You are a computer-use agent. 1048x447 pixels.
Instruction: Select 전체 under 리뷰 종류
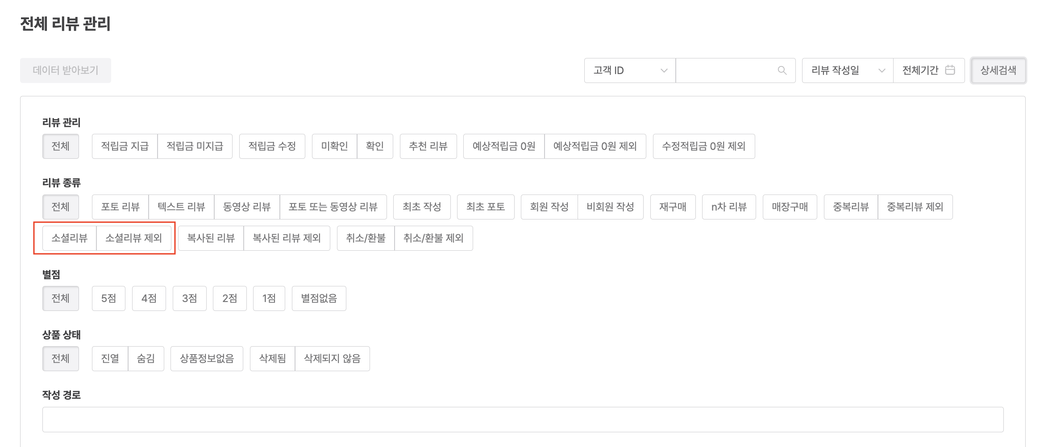[61, 207]
